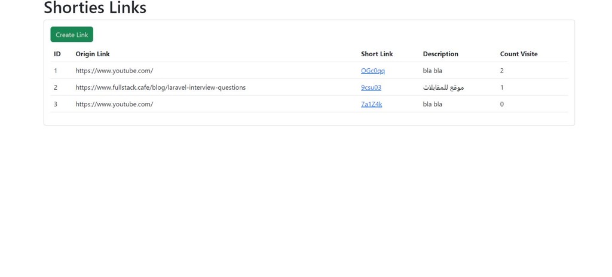Click the Description column header
The width and height of the screenshot is (612, 277).
click(x=440, y=54)
